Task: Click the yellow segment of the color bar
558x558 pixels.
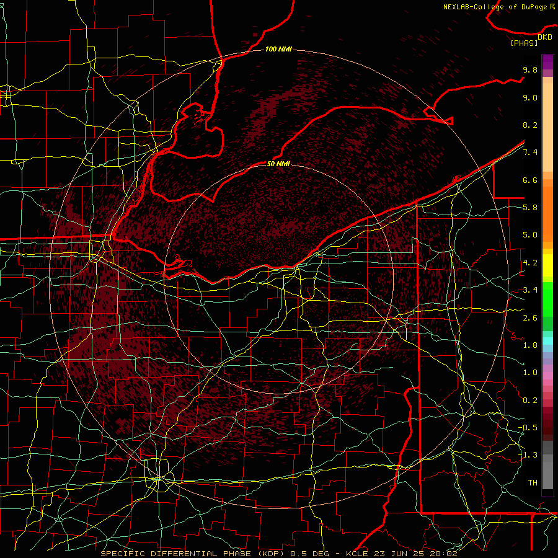Action: 547,265
